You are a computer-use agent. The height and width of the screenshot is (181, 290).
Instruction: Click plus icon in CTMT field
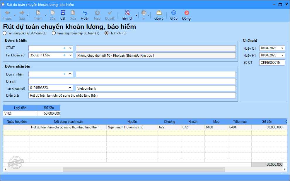(x=64, y=48)
